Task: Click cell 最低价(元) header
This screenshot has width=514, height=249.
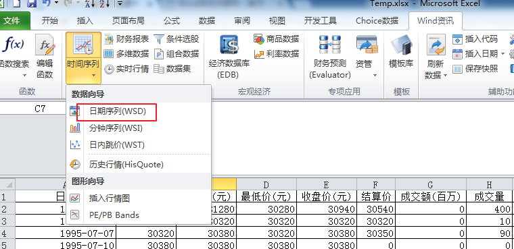Action: (x=266, y=196)
